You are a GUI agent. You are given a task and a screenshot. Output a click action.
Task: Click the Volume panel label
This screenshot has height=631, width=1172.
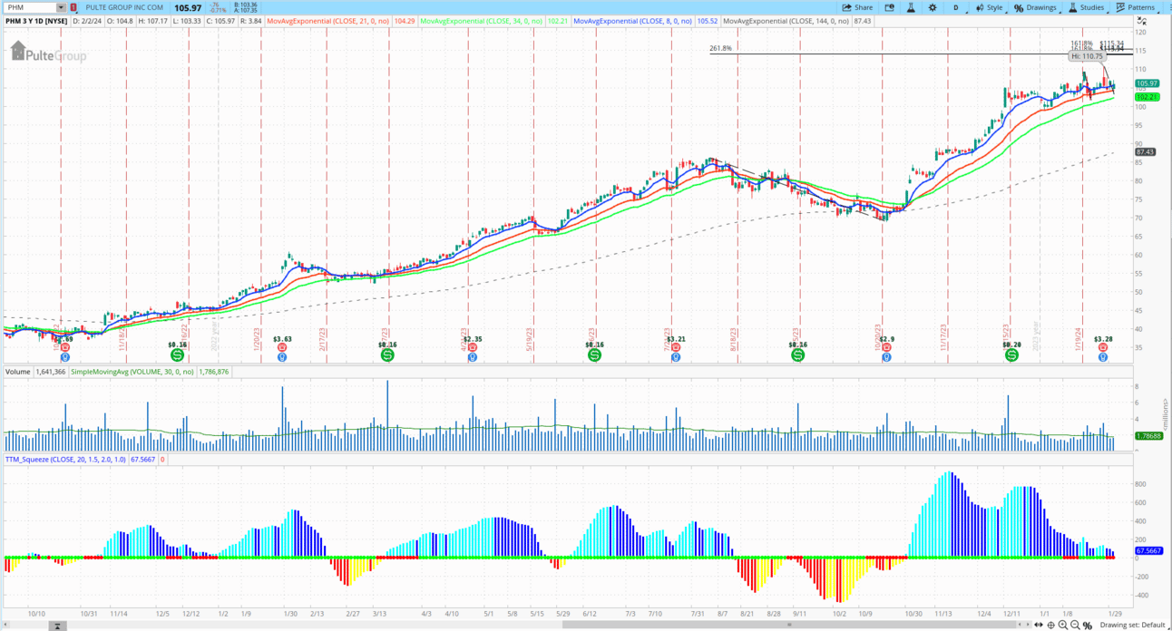(17, 372)
